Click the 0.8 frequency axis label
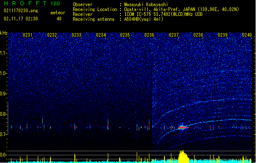 click(3, 114)
